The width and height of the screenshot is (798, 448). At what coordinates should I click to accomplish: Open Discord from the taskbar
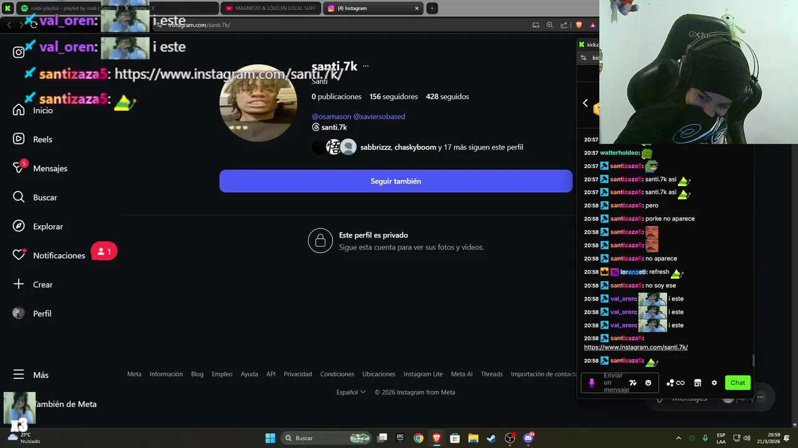(x=529, y=438)
